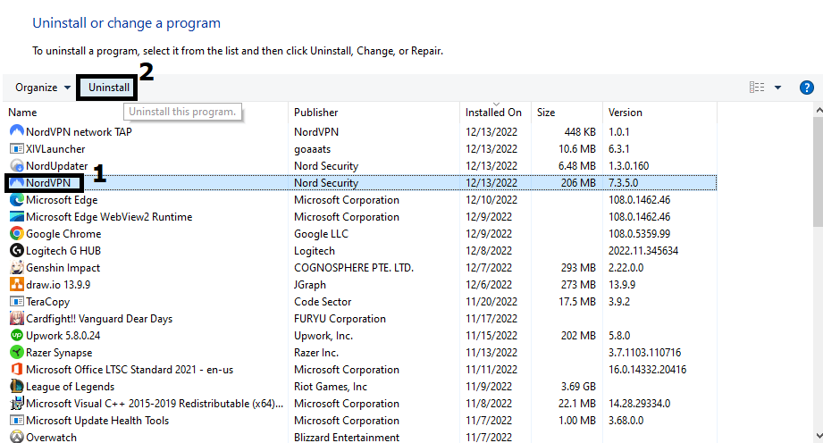
Task: Sort by the Installed On column header
Action: (x=495, y=113)
